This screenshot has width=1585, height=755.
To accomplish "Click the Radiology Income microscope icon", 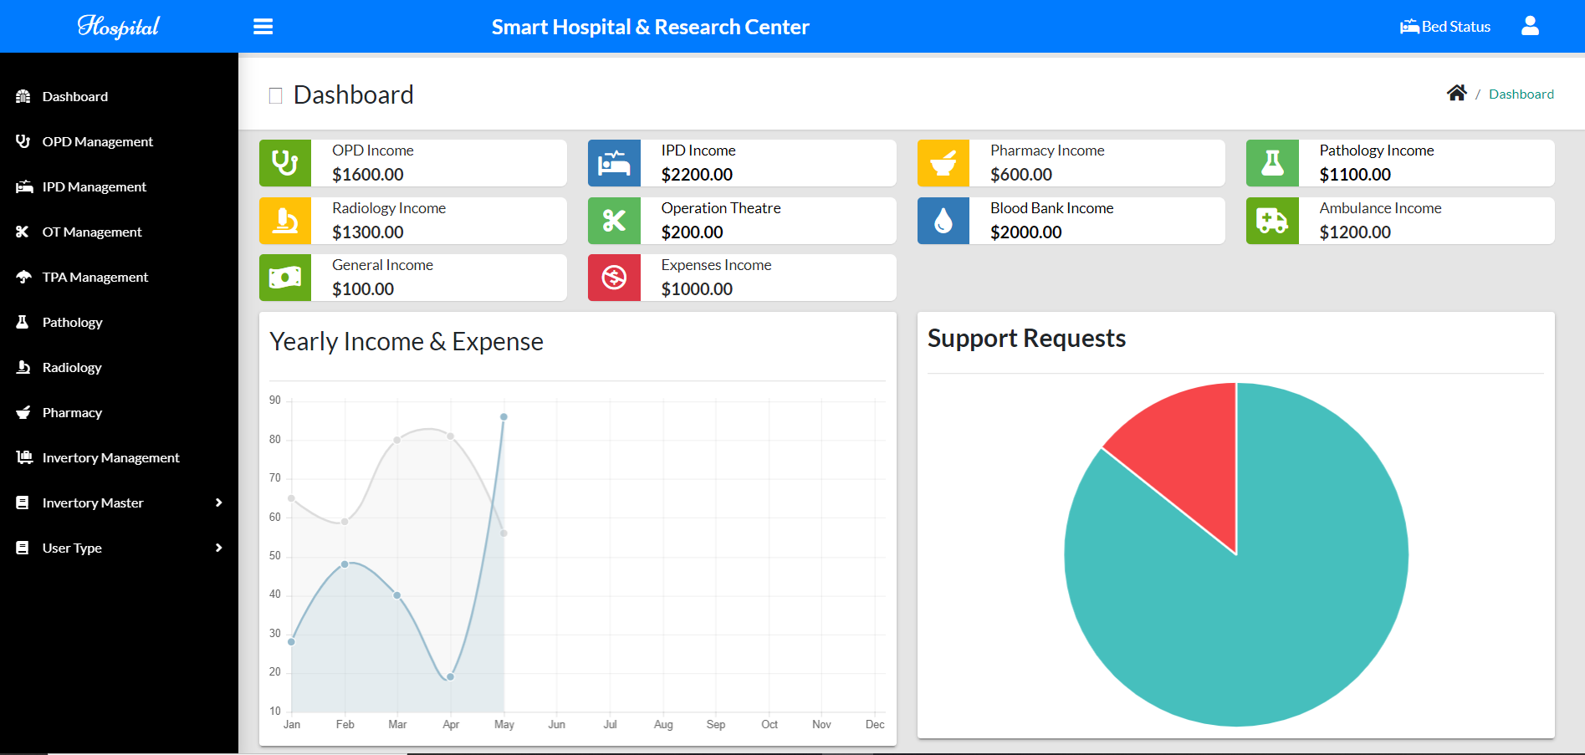I will (x=285, y=221).
